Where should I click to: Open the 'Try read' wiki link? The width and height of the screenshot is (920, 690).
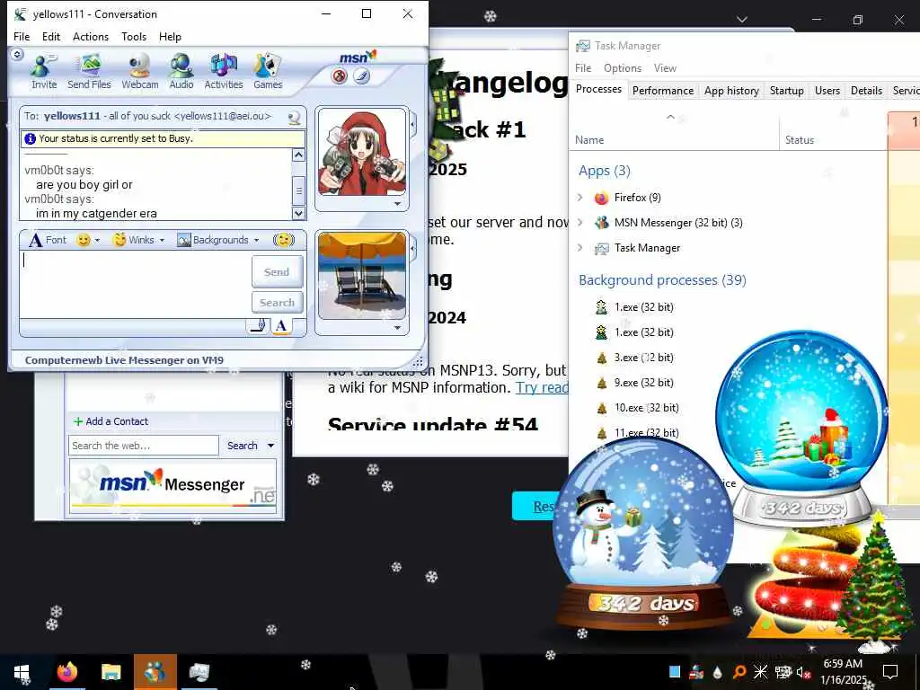542,387
